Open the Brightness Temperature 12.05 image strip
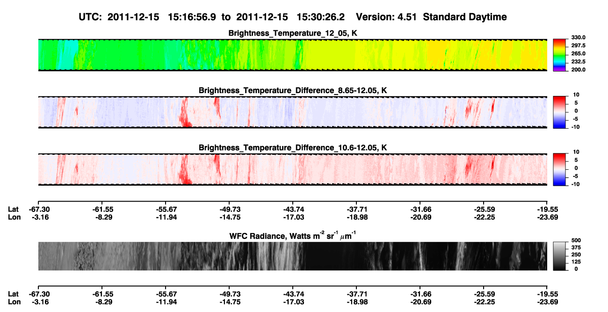The height and width of the screenshot is (312, 608). tap(293, 55)
